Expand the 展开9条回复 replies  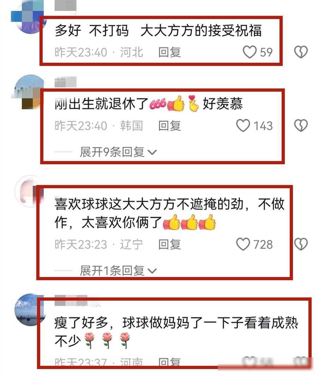pos(118,152)
